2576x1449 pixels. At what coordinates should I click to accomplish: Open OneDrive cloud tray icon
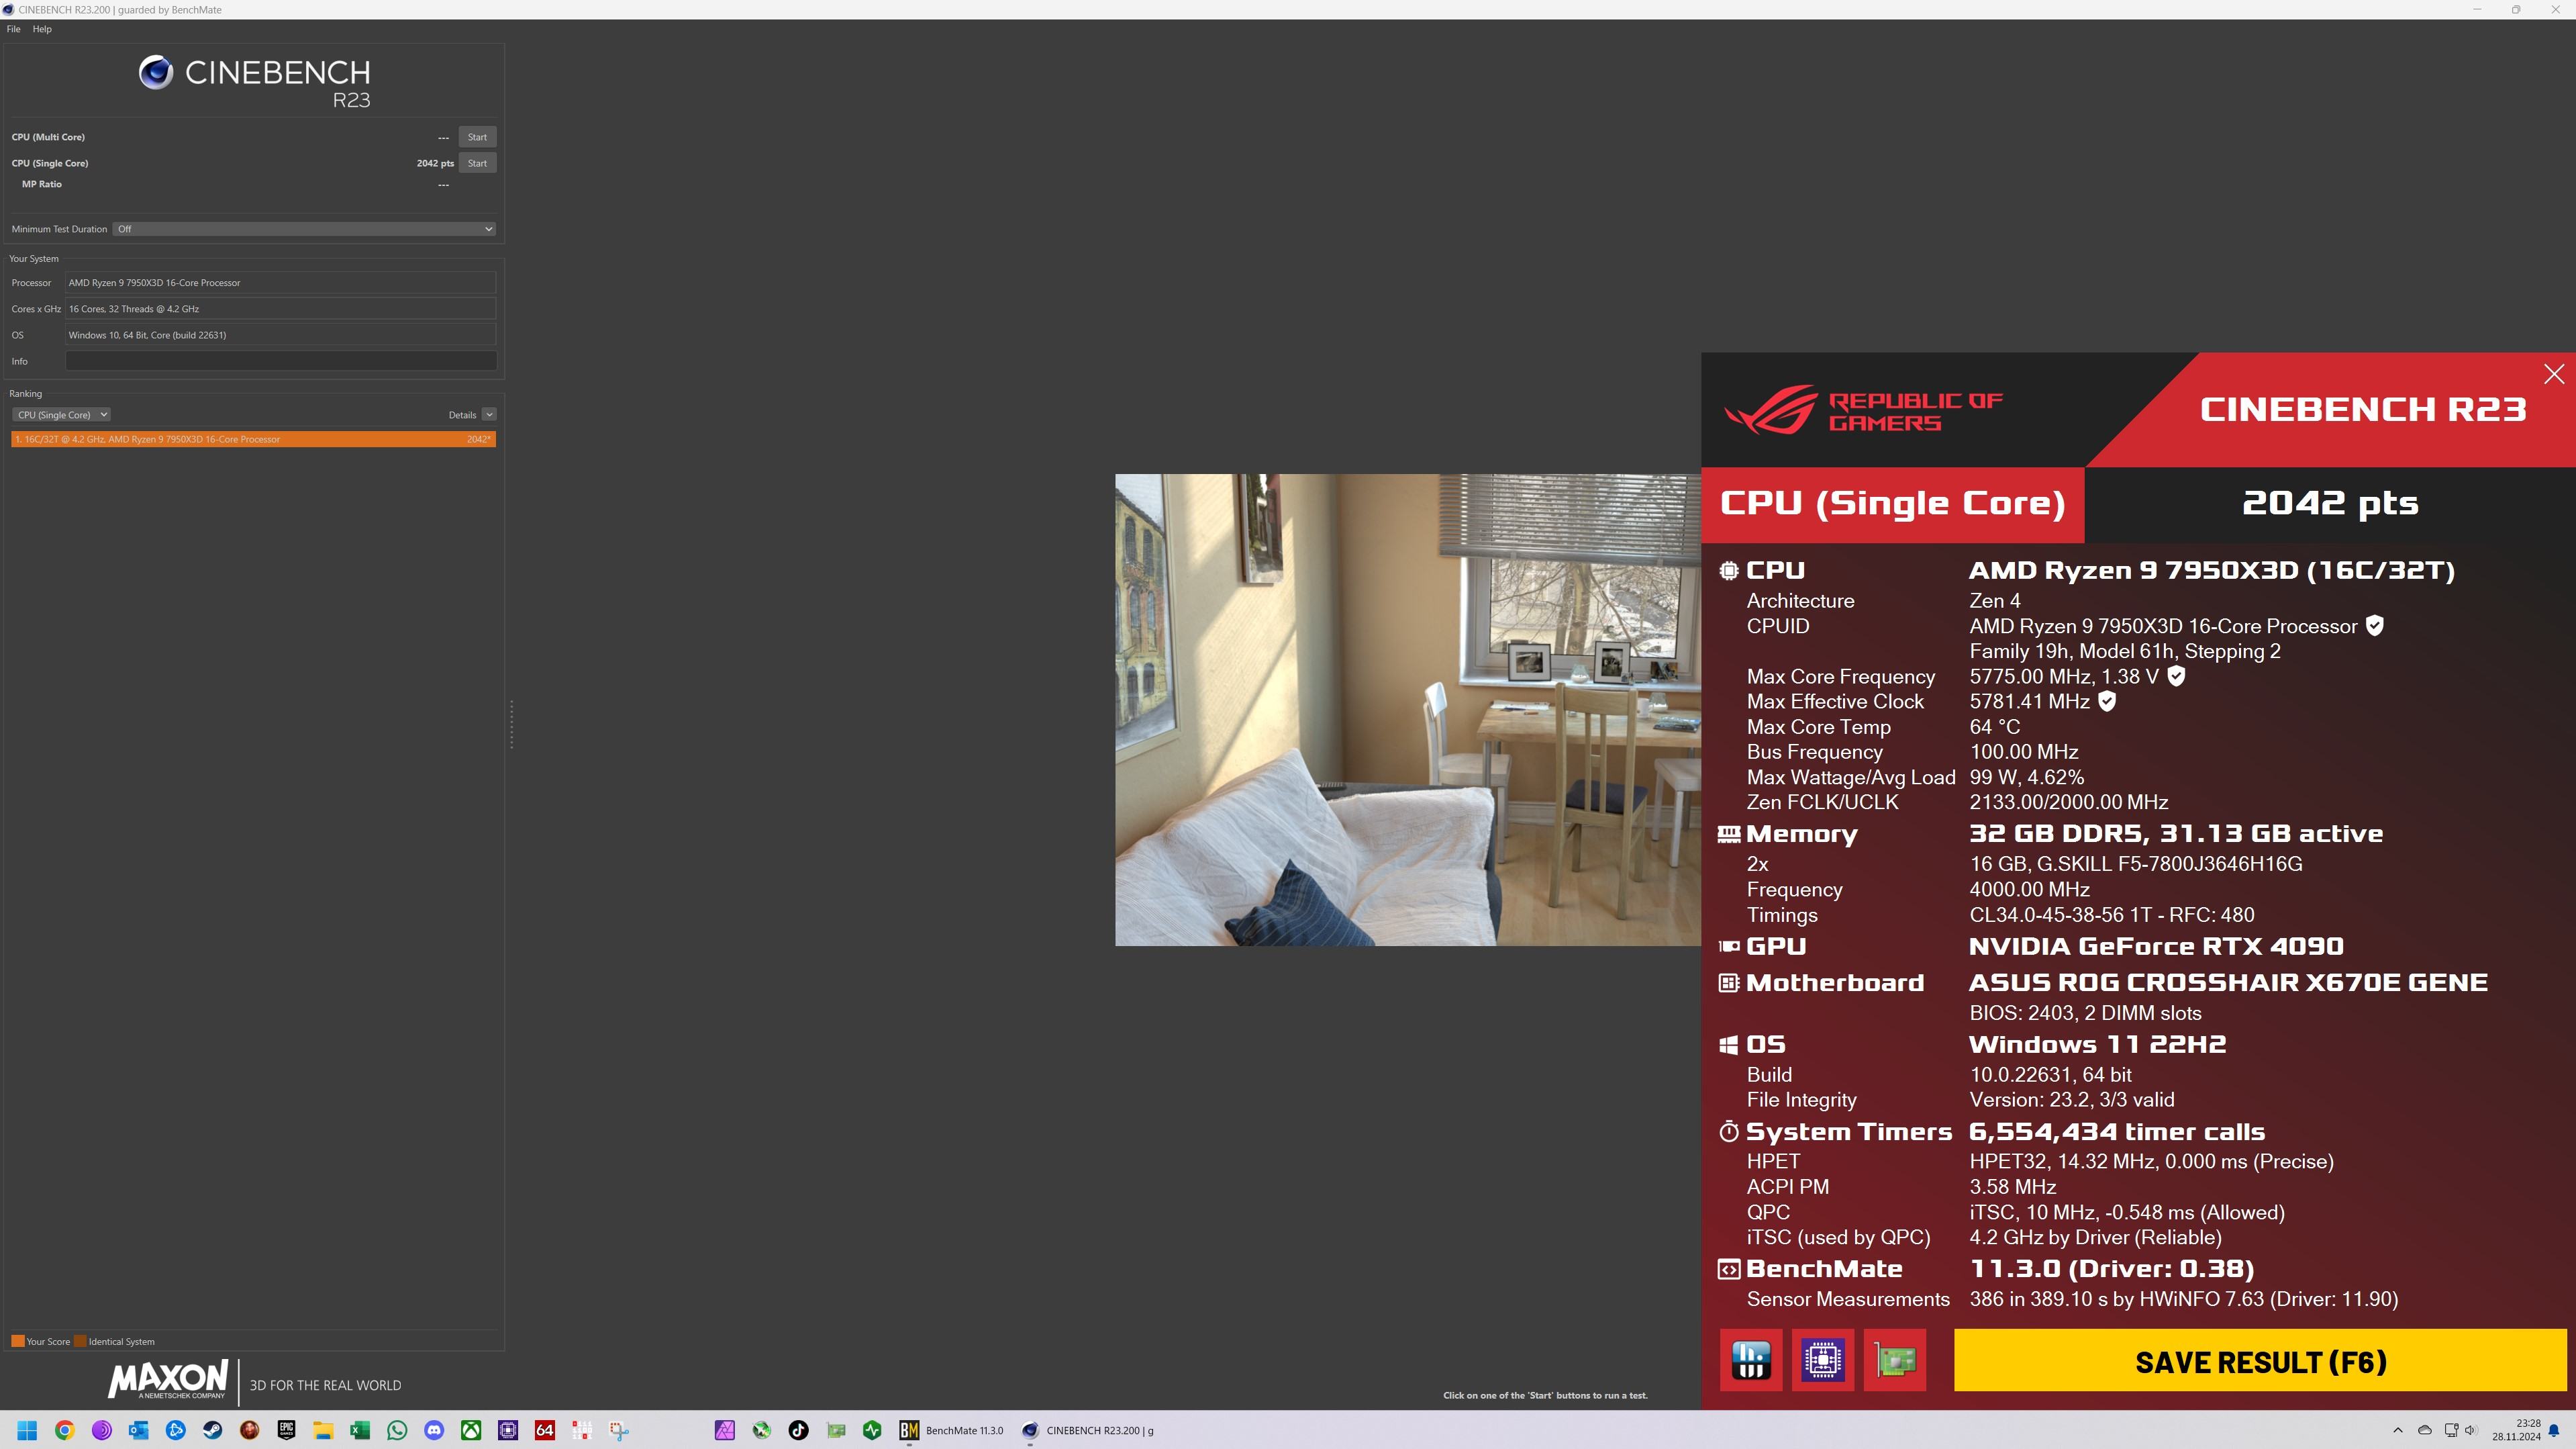tap(2424, 1430)
